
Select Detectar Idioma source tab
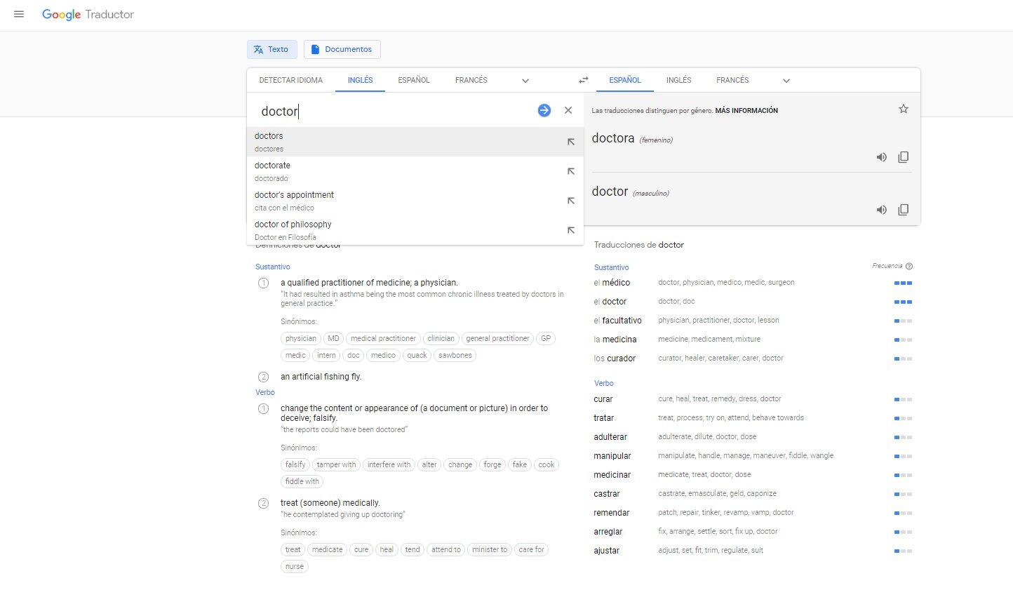click(x=290, y=80)
